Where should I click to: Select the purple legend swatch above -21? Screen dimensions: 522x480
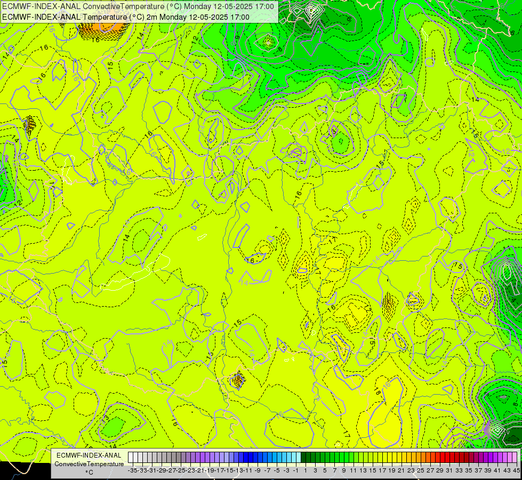pyautogui.click(x=198, y=458)
